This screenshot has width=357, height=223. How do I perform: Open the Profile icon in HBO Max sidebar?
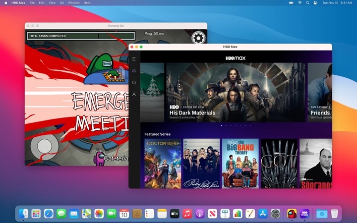[x=134, y=94]
